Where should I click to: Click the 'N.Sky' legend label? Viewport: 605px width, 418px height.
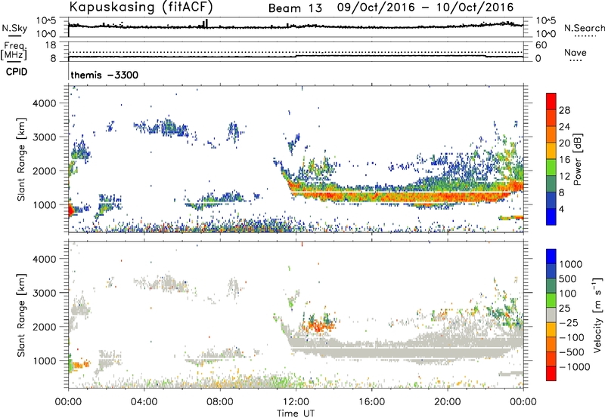14,28
